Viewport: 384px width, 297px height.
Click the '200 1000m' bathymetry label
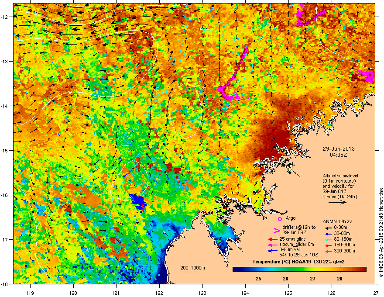192,268
